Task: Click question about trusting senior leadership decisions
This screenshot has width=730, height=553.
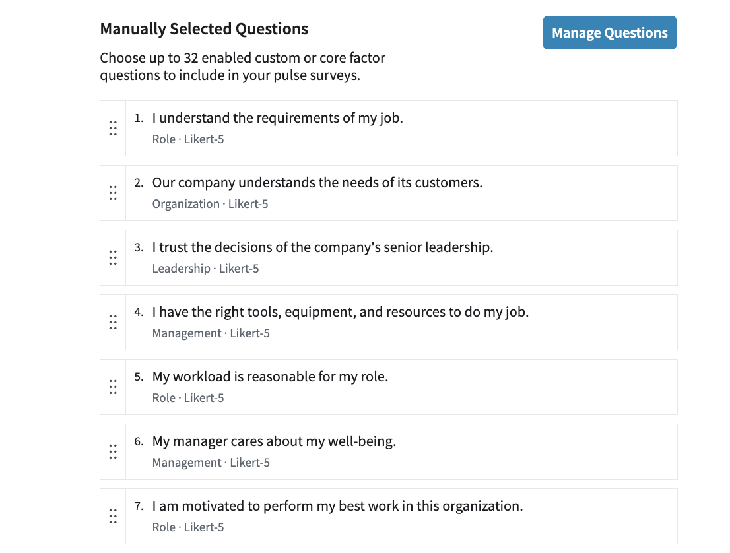Action: [x=322, y=247]
